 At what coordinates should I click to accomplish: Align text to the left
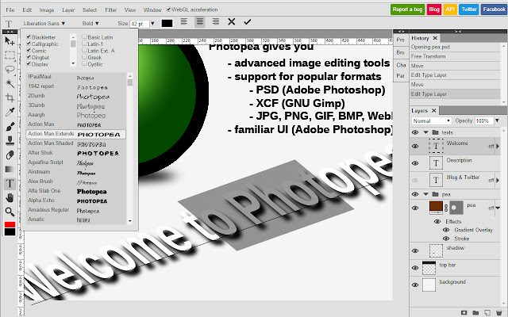(x=184, y=22)
